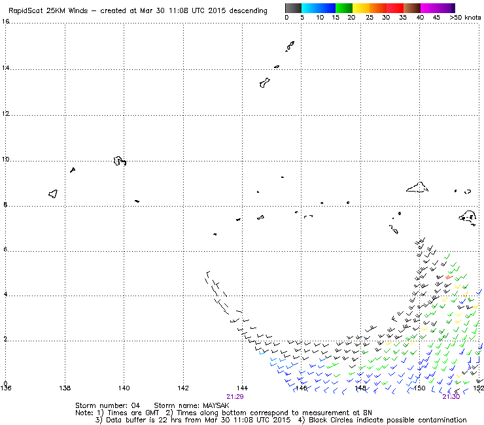Viewport: 484px width, 425px height.
Task: Click the longitude axis label '136'
Action: point(5,388)
